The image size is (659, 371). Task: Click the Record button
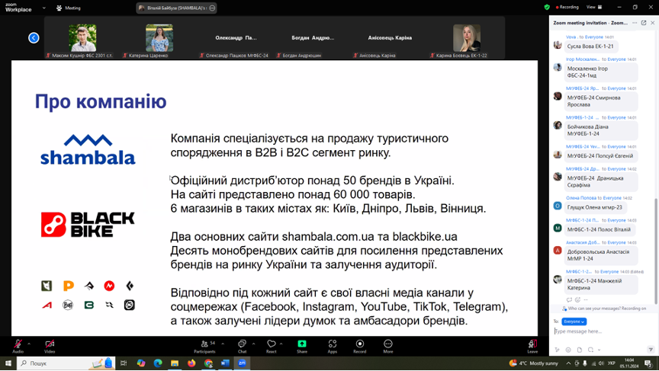tap(360, 346)
